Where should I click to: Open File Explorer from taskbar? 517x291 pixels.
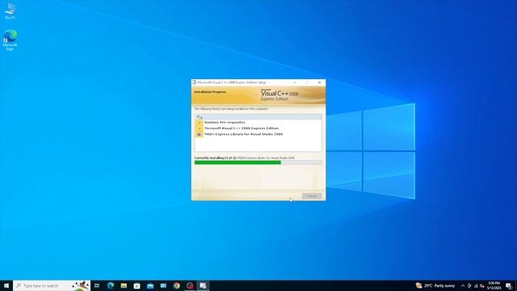pyautogui.click(x=124, y=285)
